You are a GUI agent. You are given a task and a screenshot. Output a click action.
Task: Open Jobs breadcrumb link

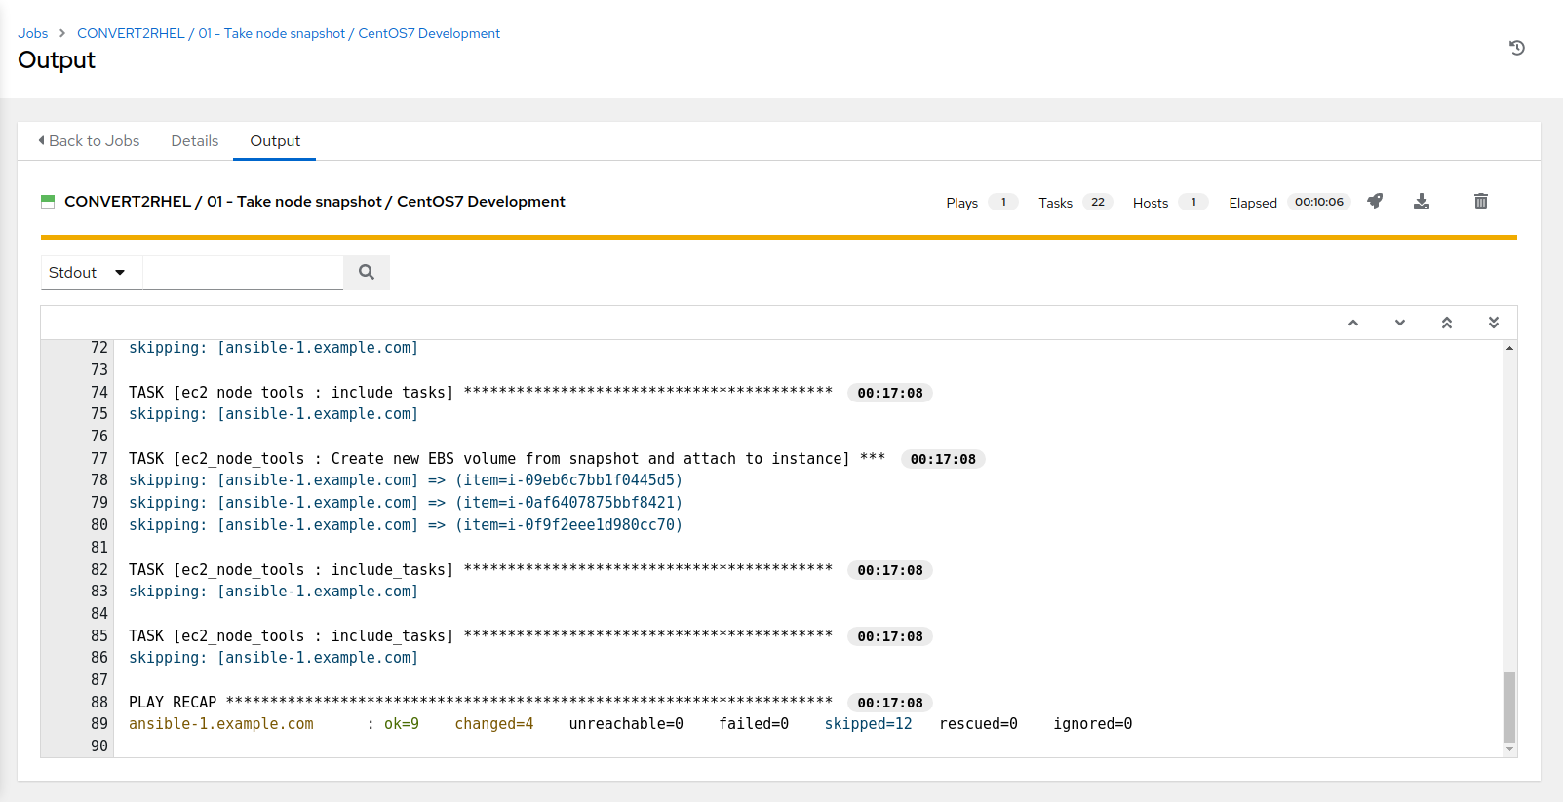(32, 33)
